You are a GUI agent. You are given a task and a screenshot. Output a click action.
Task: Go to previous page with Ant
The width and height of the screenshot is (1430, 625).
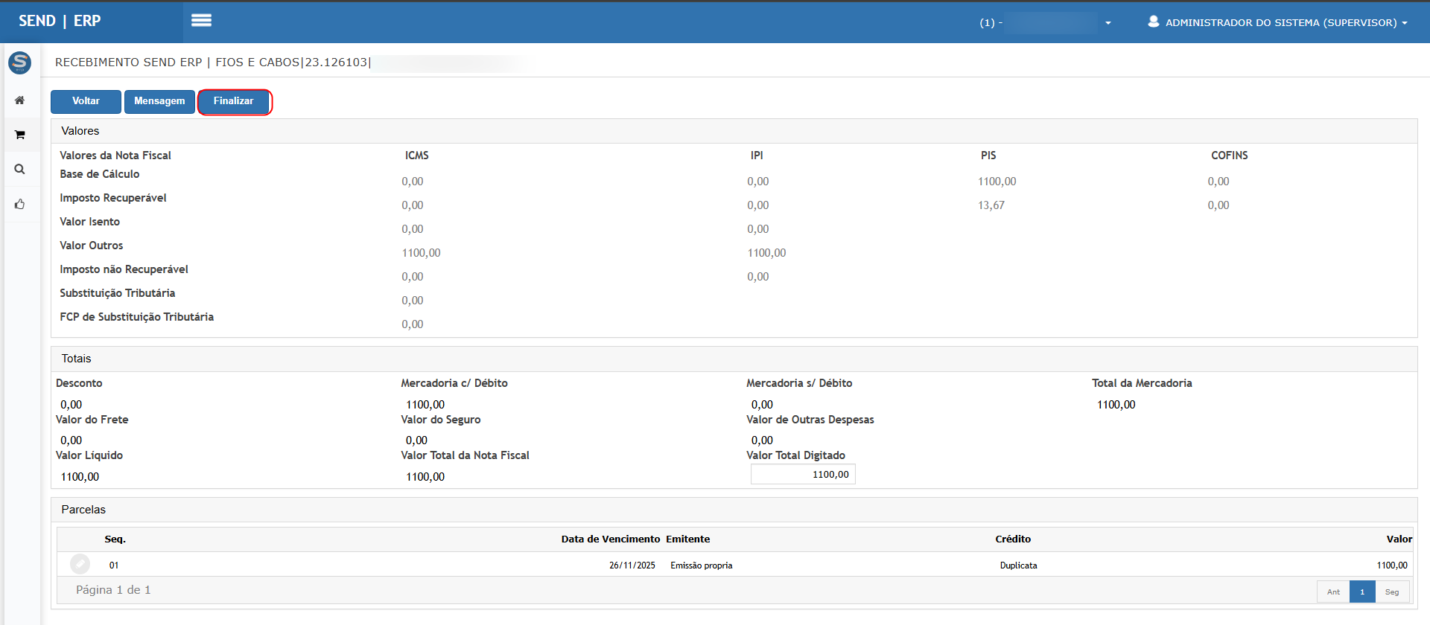click(x=1332, y=592)
